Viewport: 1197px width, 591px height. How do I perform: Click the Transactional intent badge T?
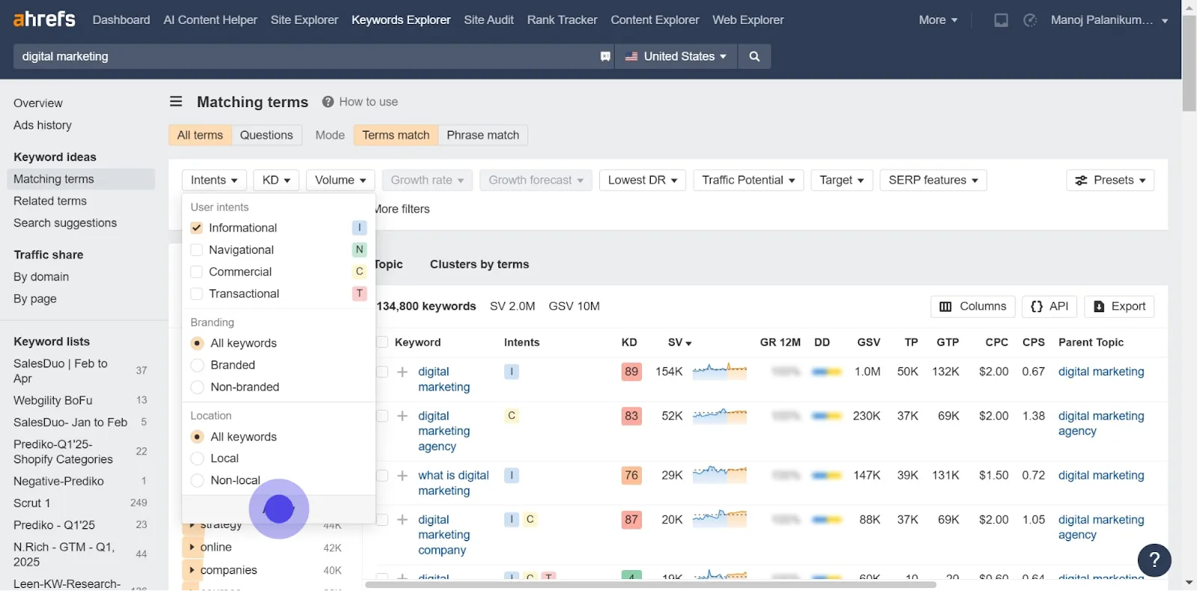click(x=359, y=293)
